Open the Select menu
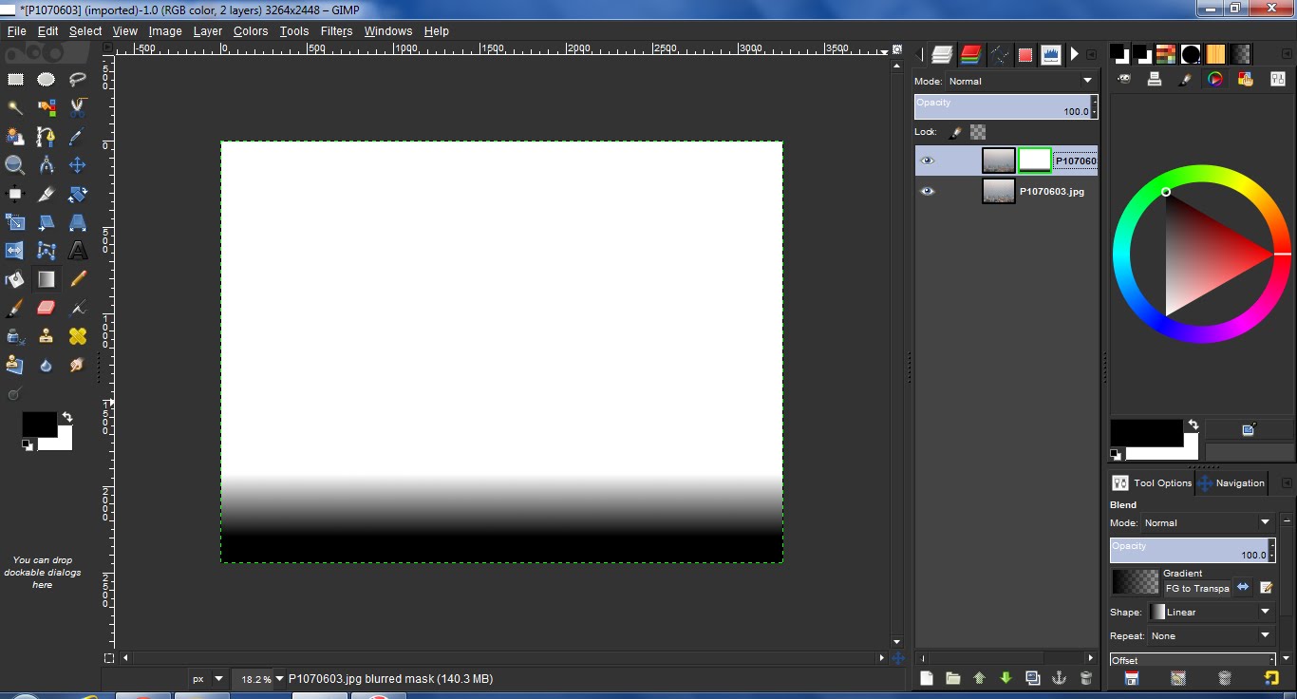 [85, 31]
